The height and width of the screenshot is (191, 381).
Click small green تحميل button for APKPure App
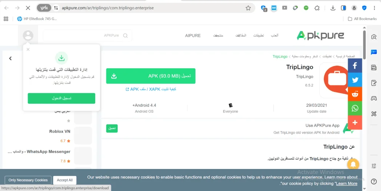(x=112, y=128)
